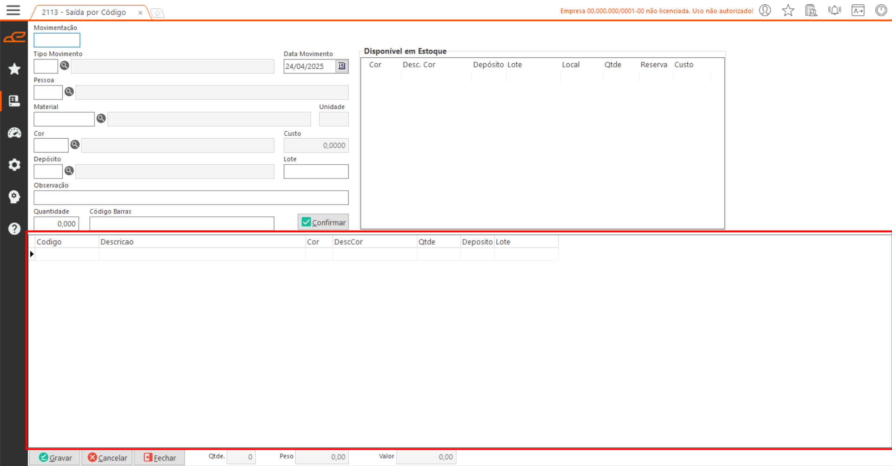
Task: Open a new tab with the plus button
Action: click(x=158, y=13)
